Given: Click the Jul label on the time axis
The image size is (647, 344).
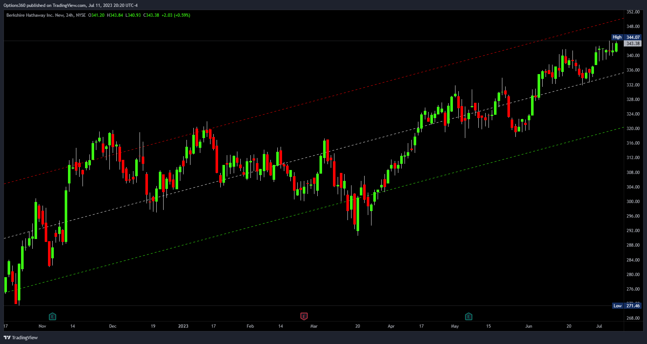Looking at the screenshot, I should [599, 326].
